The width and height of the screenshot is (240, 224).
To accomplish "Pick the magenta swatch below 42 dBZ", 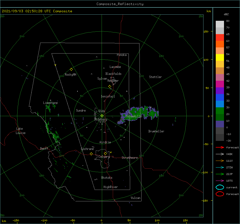I will coord(220,84).
